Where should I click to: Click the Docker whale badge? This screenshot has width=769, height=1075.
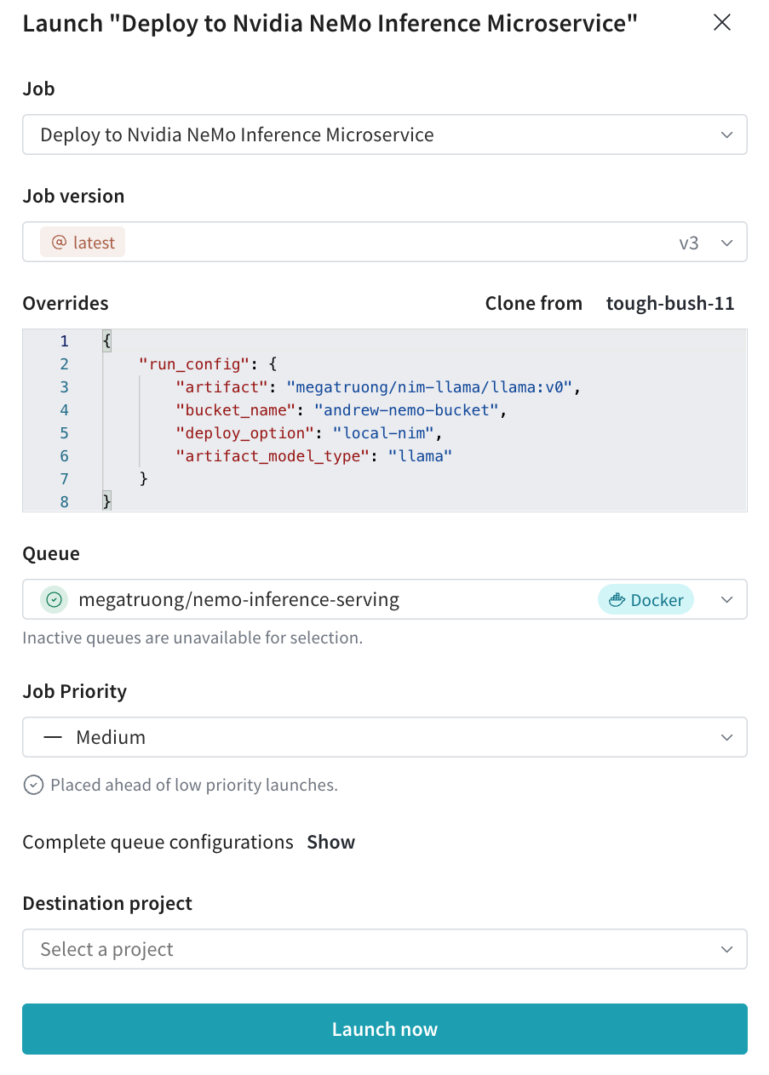[x=646, y=600]
